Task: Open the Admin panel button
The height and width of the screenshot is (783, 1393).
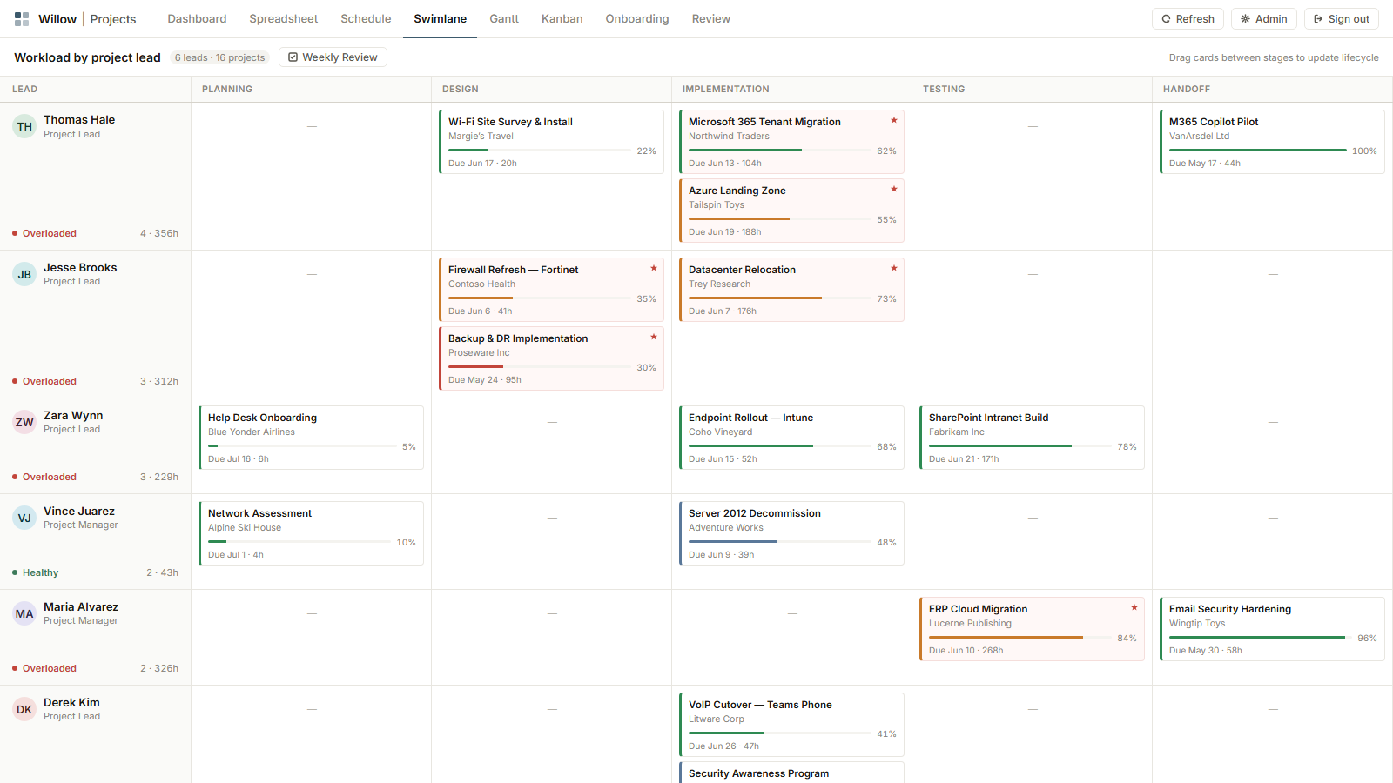Action: point(1264,19)
